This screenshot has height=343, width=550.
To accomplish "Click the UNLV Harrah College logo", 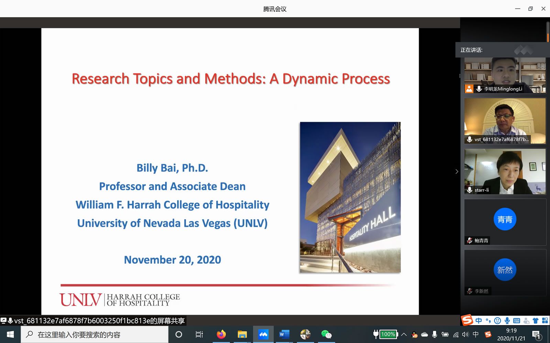I will (120, 299).
